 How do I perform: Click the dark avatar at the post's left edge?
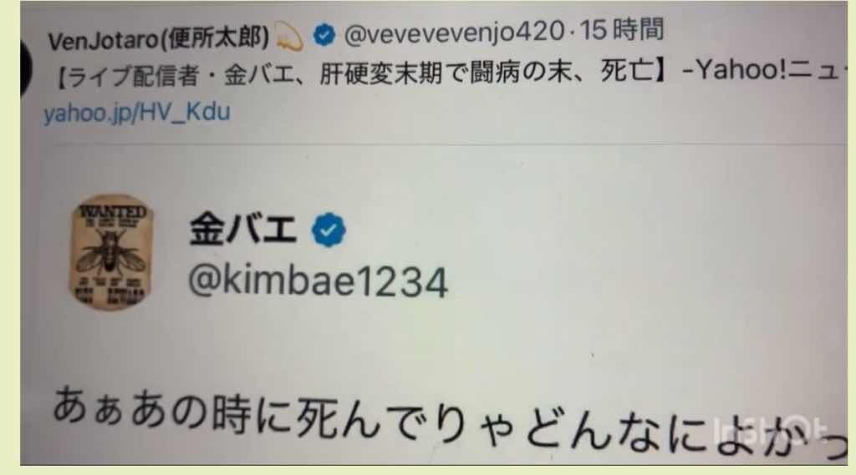(x=26, y=68)
